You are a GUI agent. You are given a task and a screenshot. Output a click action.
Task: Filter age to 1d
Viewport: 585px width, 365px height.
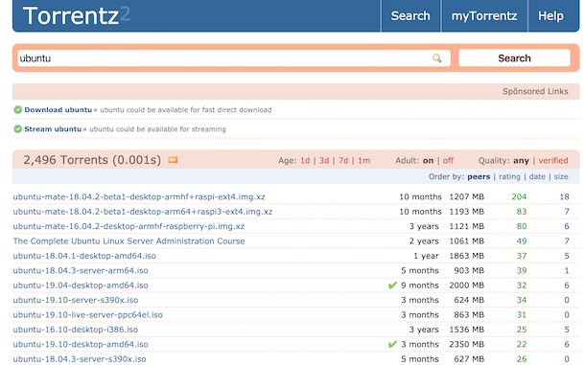(305, 160)
